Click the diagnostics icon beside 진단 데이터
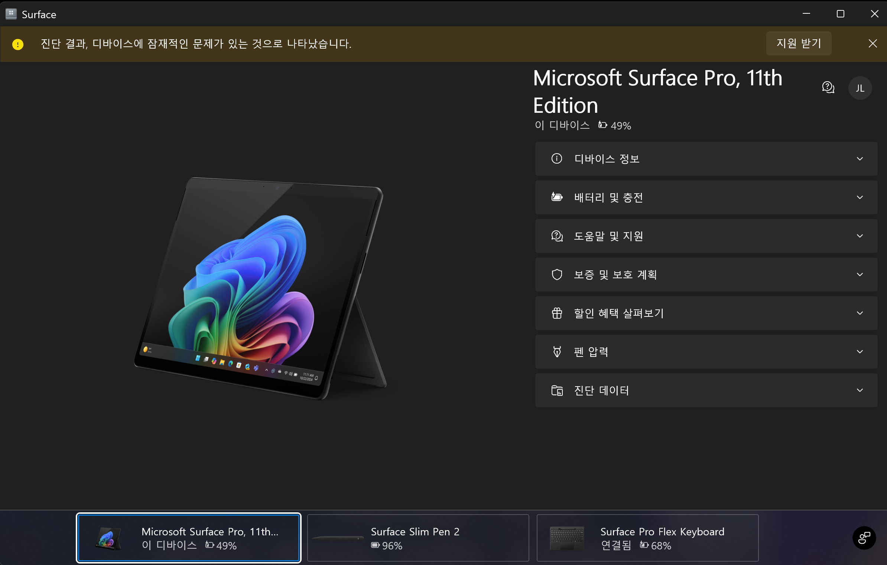887x565 pixels. pyautogui.click(x=557, y=390)
